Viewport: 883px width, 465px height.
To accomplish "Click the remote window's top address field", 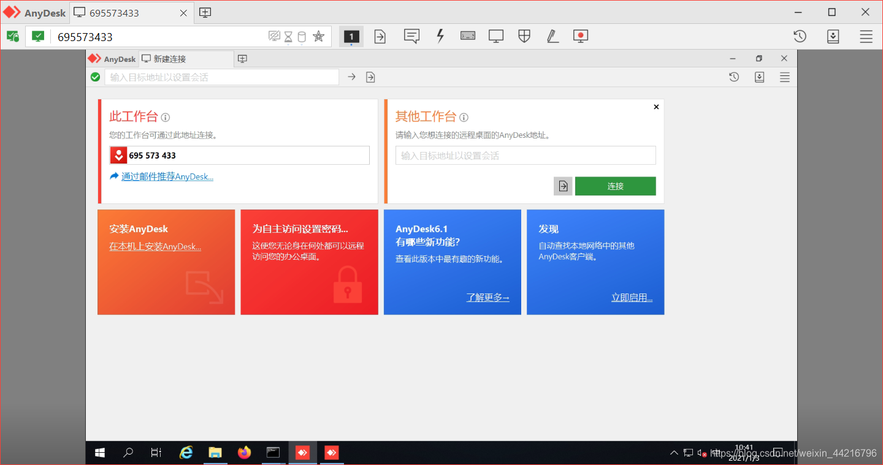I will click(221, 77).
